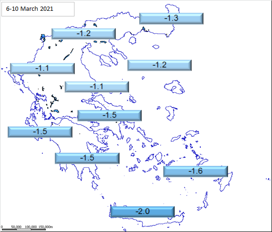The width and height of the screenshot is (272, 232).
Task: Select the -1.1 label near Corfu's coastline
Action: (42, 69)
